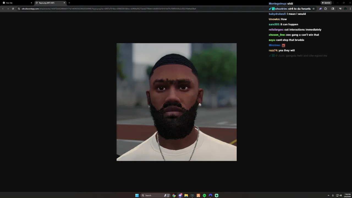Click the emote in Mirslime's message
The height and width of the screenshot is (198, 352).
pyautogui.click(x=283, y=45)
